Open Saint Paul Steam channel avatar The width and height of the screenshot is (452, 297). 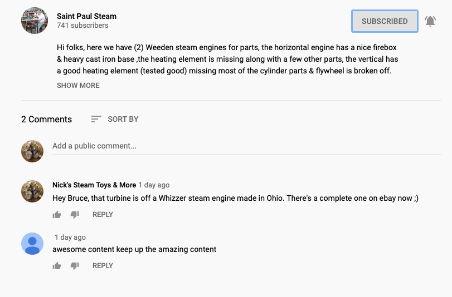(35, 21)
